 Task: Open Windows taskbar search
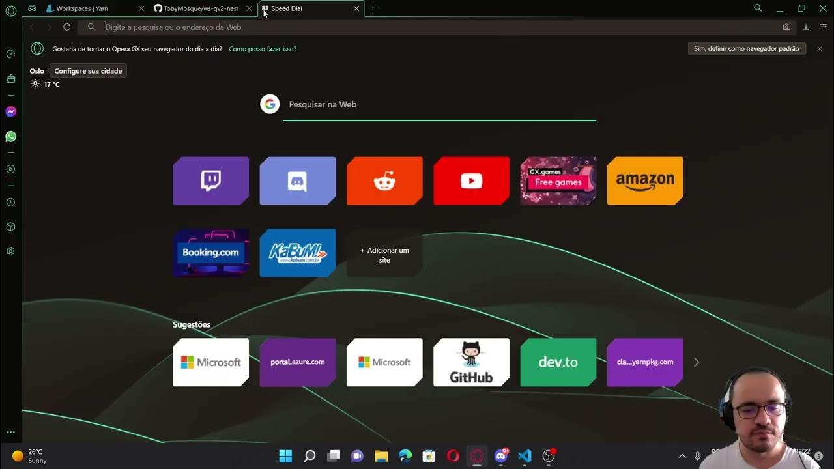tap(309, 456)
